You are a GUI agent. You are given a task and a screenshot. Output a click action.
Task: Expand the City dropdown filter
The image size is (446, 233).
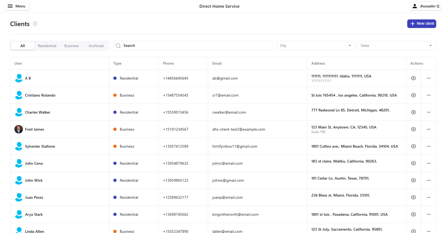[x=316, y=46]
